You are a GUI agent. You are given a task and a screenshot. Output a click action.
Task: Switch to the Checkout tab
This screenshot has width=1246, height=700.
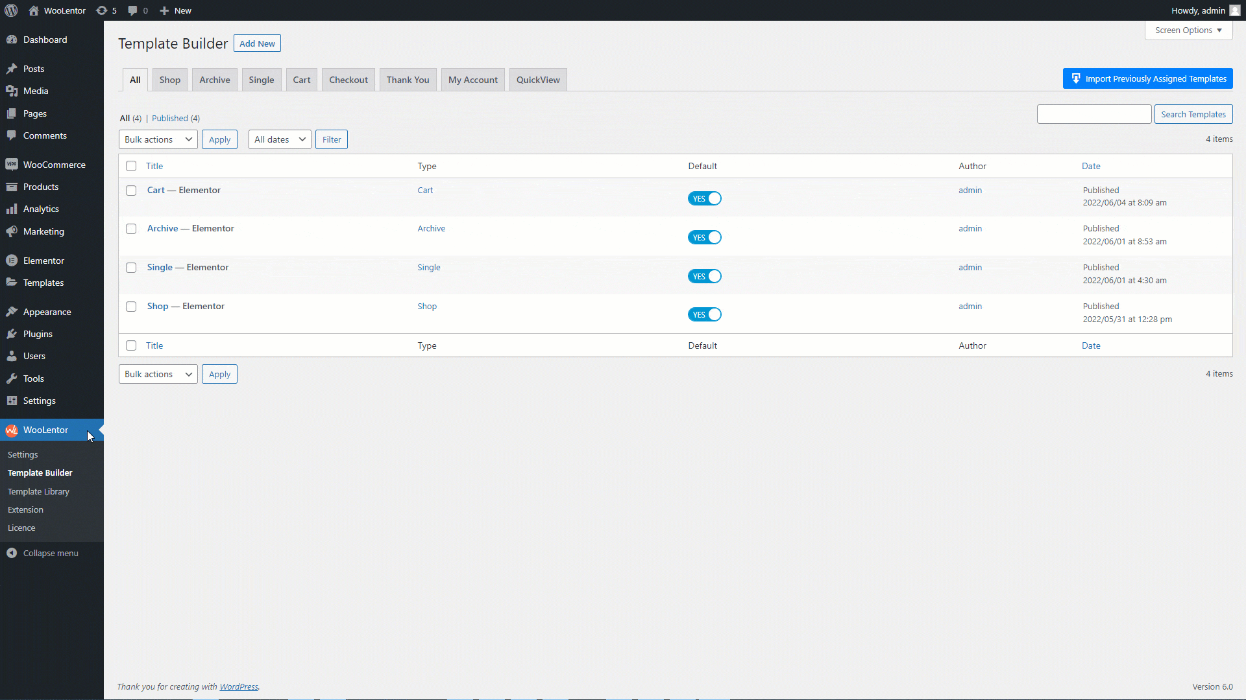[x=348, y=80]
